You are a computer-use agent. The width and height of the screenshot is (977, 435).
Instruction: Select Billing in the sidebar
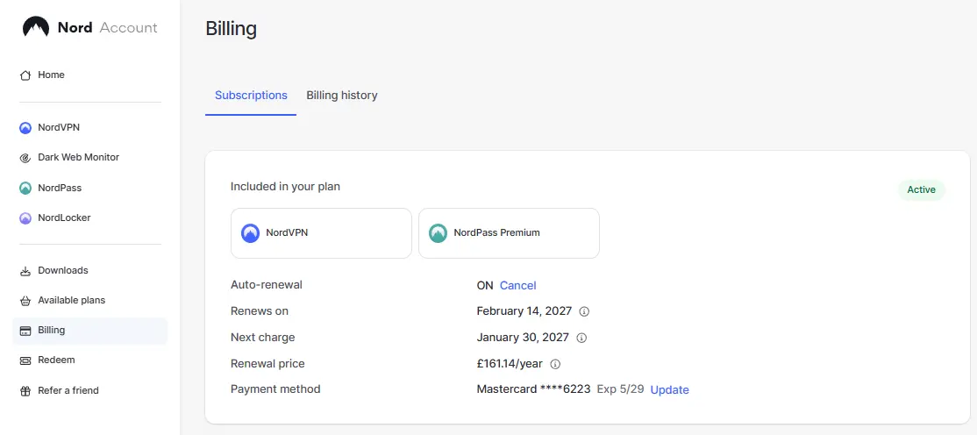(x=89, y=331)
